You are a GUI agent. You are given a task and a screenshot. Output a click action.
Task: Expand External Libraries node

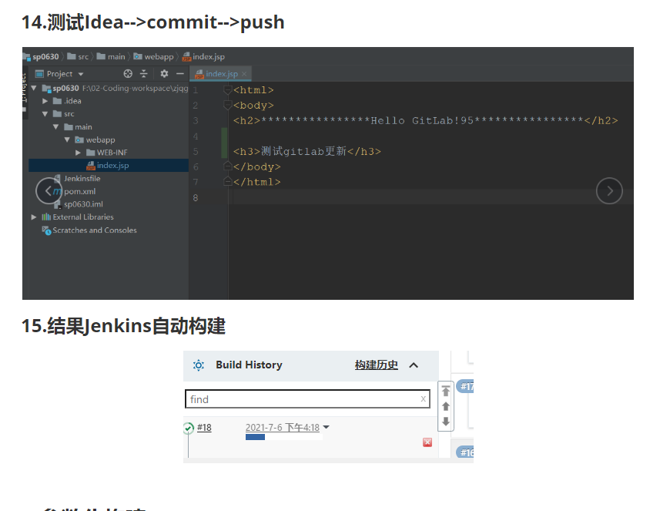point(34,217)
